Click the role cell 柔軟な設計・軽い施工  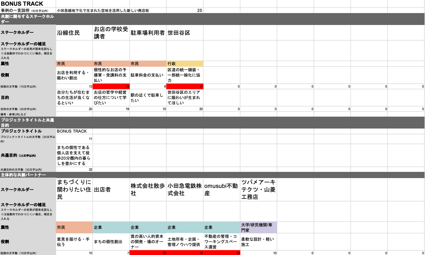point(258,242)
